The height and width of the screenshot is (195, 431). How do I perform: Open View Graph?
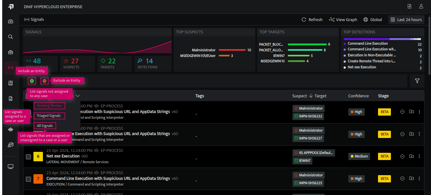tap(343, 19)
